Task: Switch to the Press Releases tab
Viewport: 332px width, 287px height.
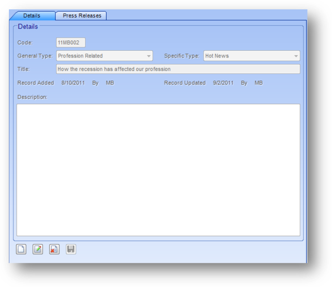Action: click(82, 16)
